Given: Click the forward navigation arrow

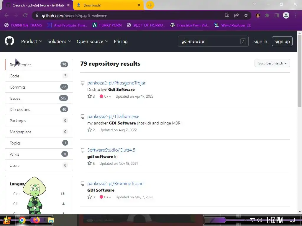Looking at the screenshot, I should [16, 15].
